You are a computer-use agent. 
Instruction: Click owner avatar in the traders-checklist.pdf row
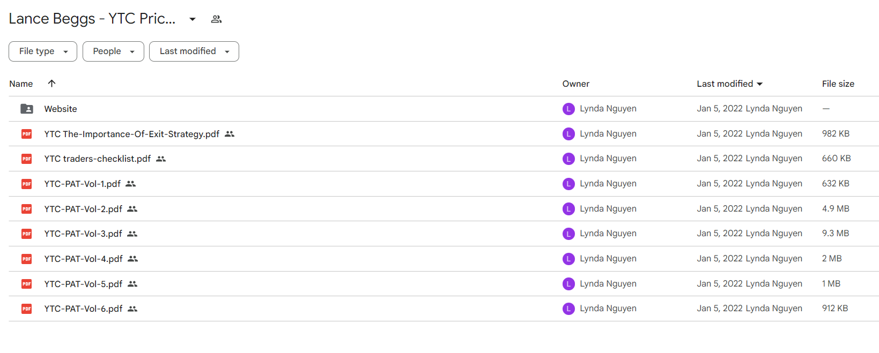pyautogui.click(x=568, y=159)
